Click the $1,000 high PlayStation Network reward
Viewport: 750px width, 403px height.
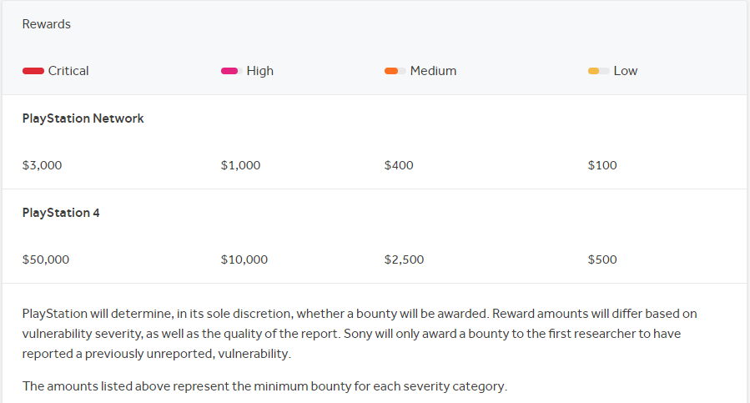pos(240,165)
